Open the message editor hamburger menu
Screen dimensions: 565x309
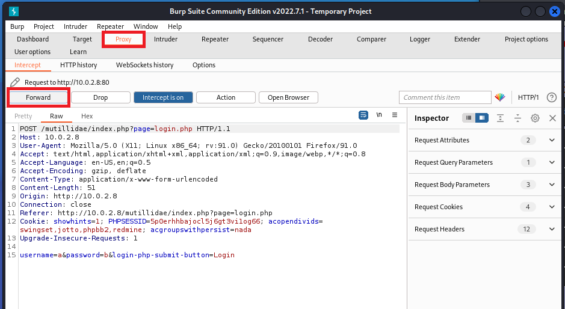[x=395, y=115]
